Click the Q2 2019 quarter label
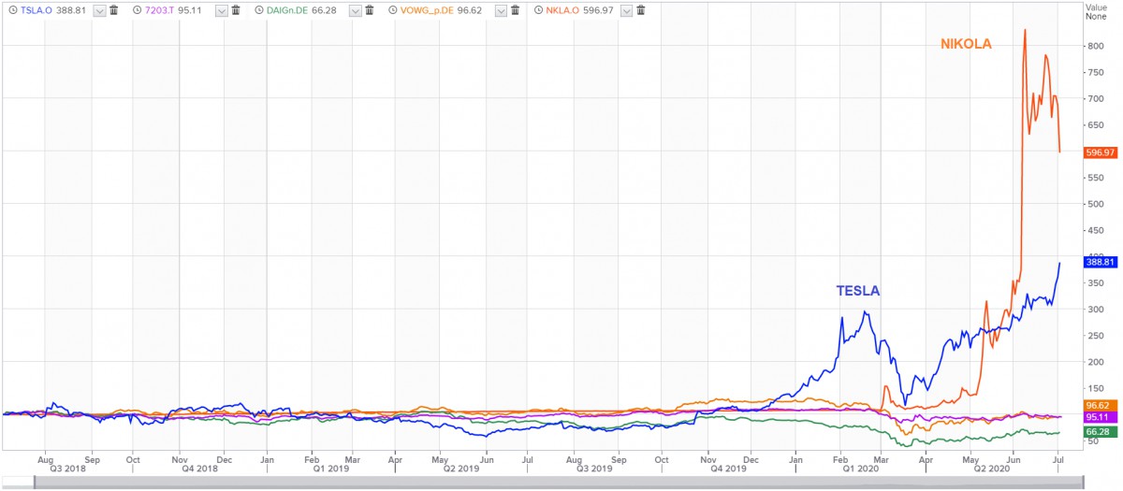Screen dimensions: 1123x491 pyautogui.click(x=461, y=468)
